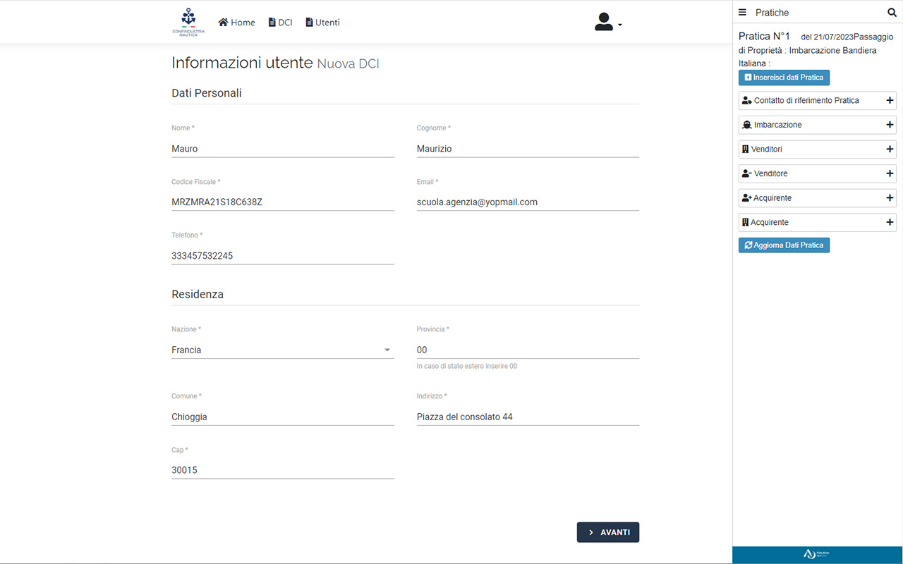Screen dimensions: 903x564
Task: Expand Acquirente building section plus icon
Action: pos(890,222)
